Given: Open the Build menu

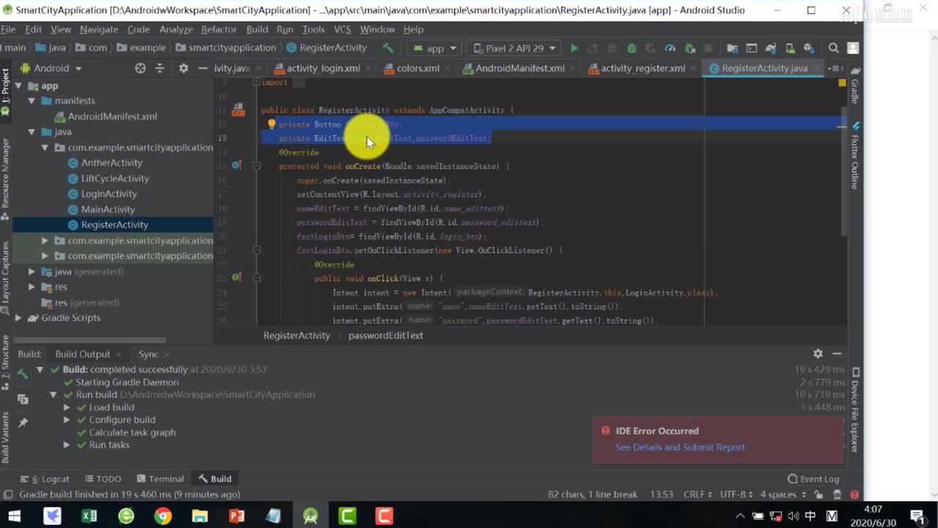Looking at the screenshot, I should click(x=256, y=29).
